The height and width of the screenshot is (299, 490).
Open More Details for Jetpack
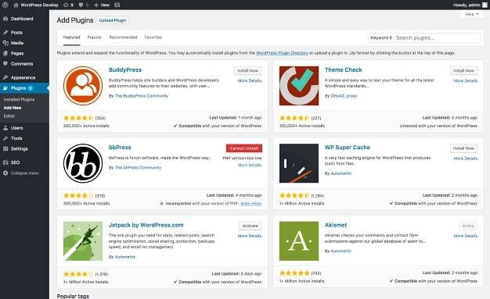coord(250,236)
